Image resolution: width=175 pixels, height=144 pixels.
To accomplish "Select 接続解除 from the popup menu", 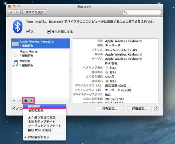I will click(44, 106).
